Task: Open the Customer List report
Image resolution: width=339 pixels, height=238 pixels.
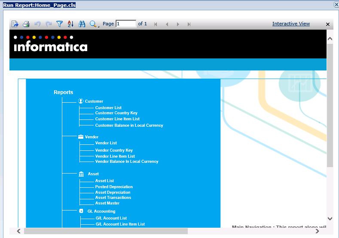Action: point(108,108)
